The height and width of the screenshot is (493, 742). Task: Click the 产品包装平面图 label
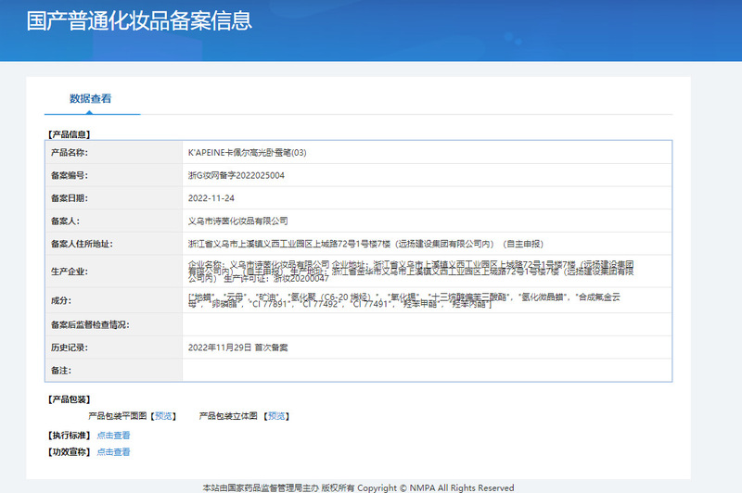pos(118,416)
